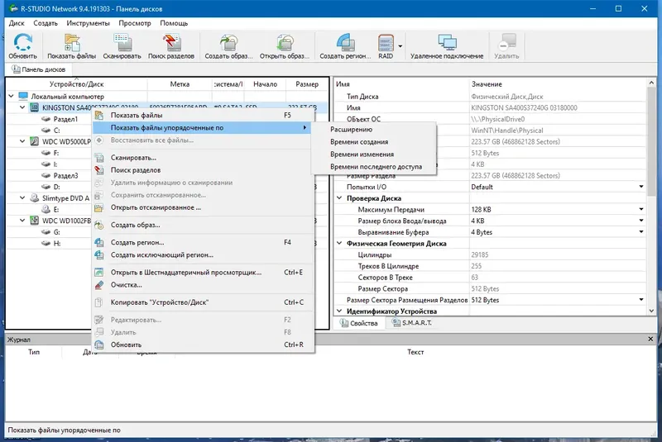Select Расширению in sort submenu
Screen dimensions: 662x442
(x=374, y=130)
